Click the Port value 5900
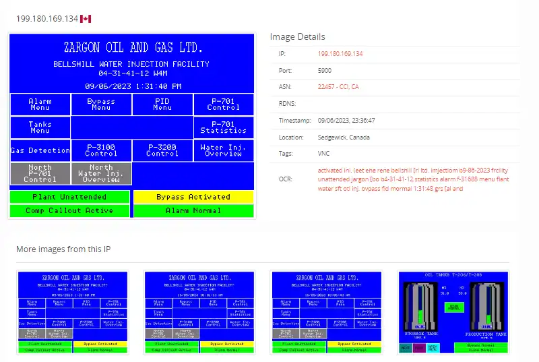This screenshot has height=362, width=539. point(325,71)
